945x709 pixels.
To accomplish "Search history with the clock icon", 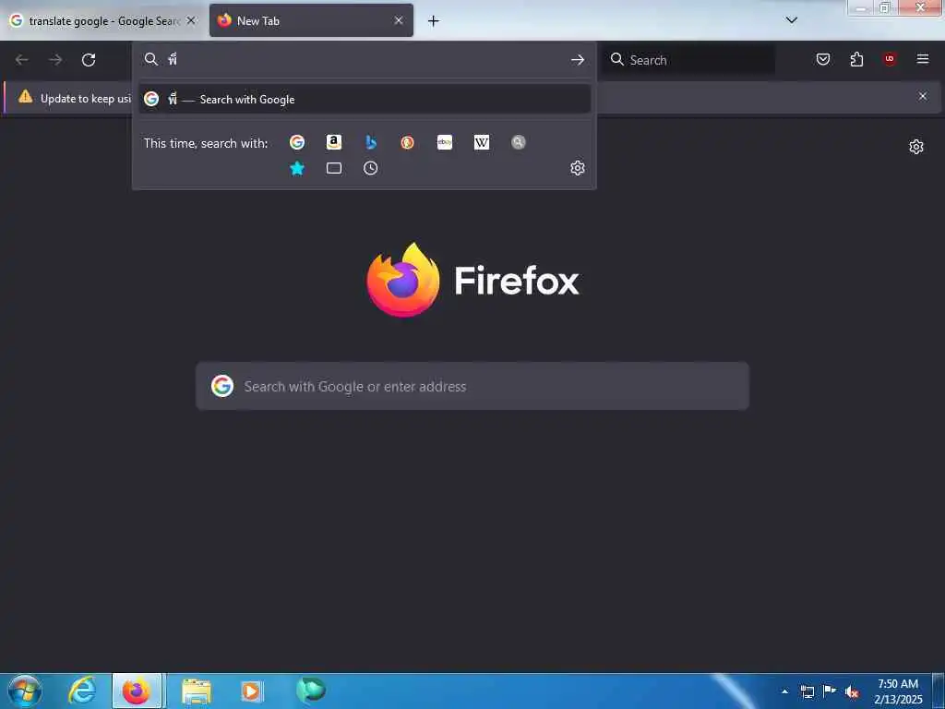I will 371,168.
